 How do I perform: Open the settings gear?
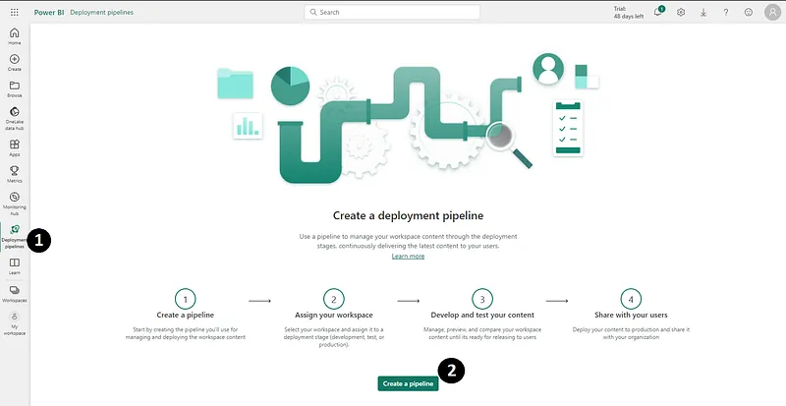[x=681, y=12]
